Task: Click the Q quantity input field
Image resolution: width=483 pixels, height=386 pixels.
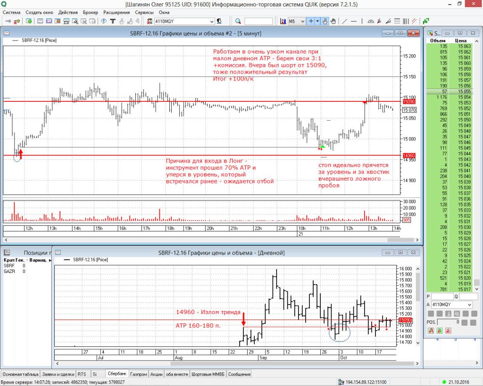Action: click(x=468, y=296)
